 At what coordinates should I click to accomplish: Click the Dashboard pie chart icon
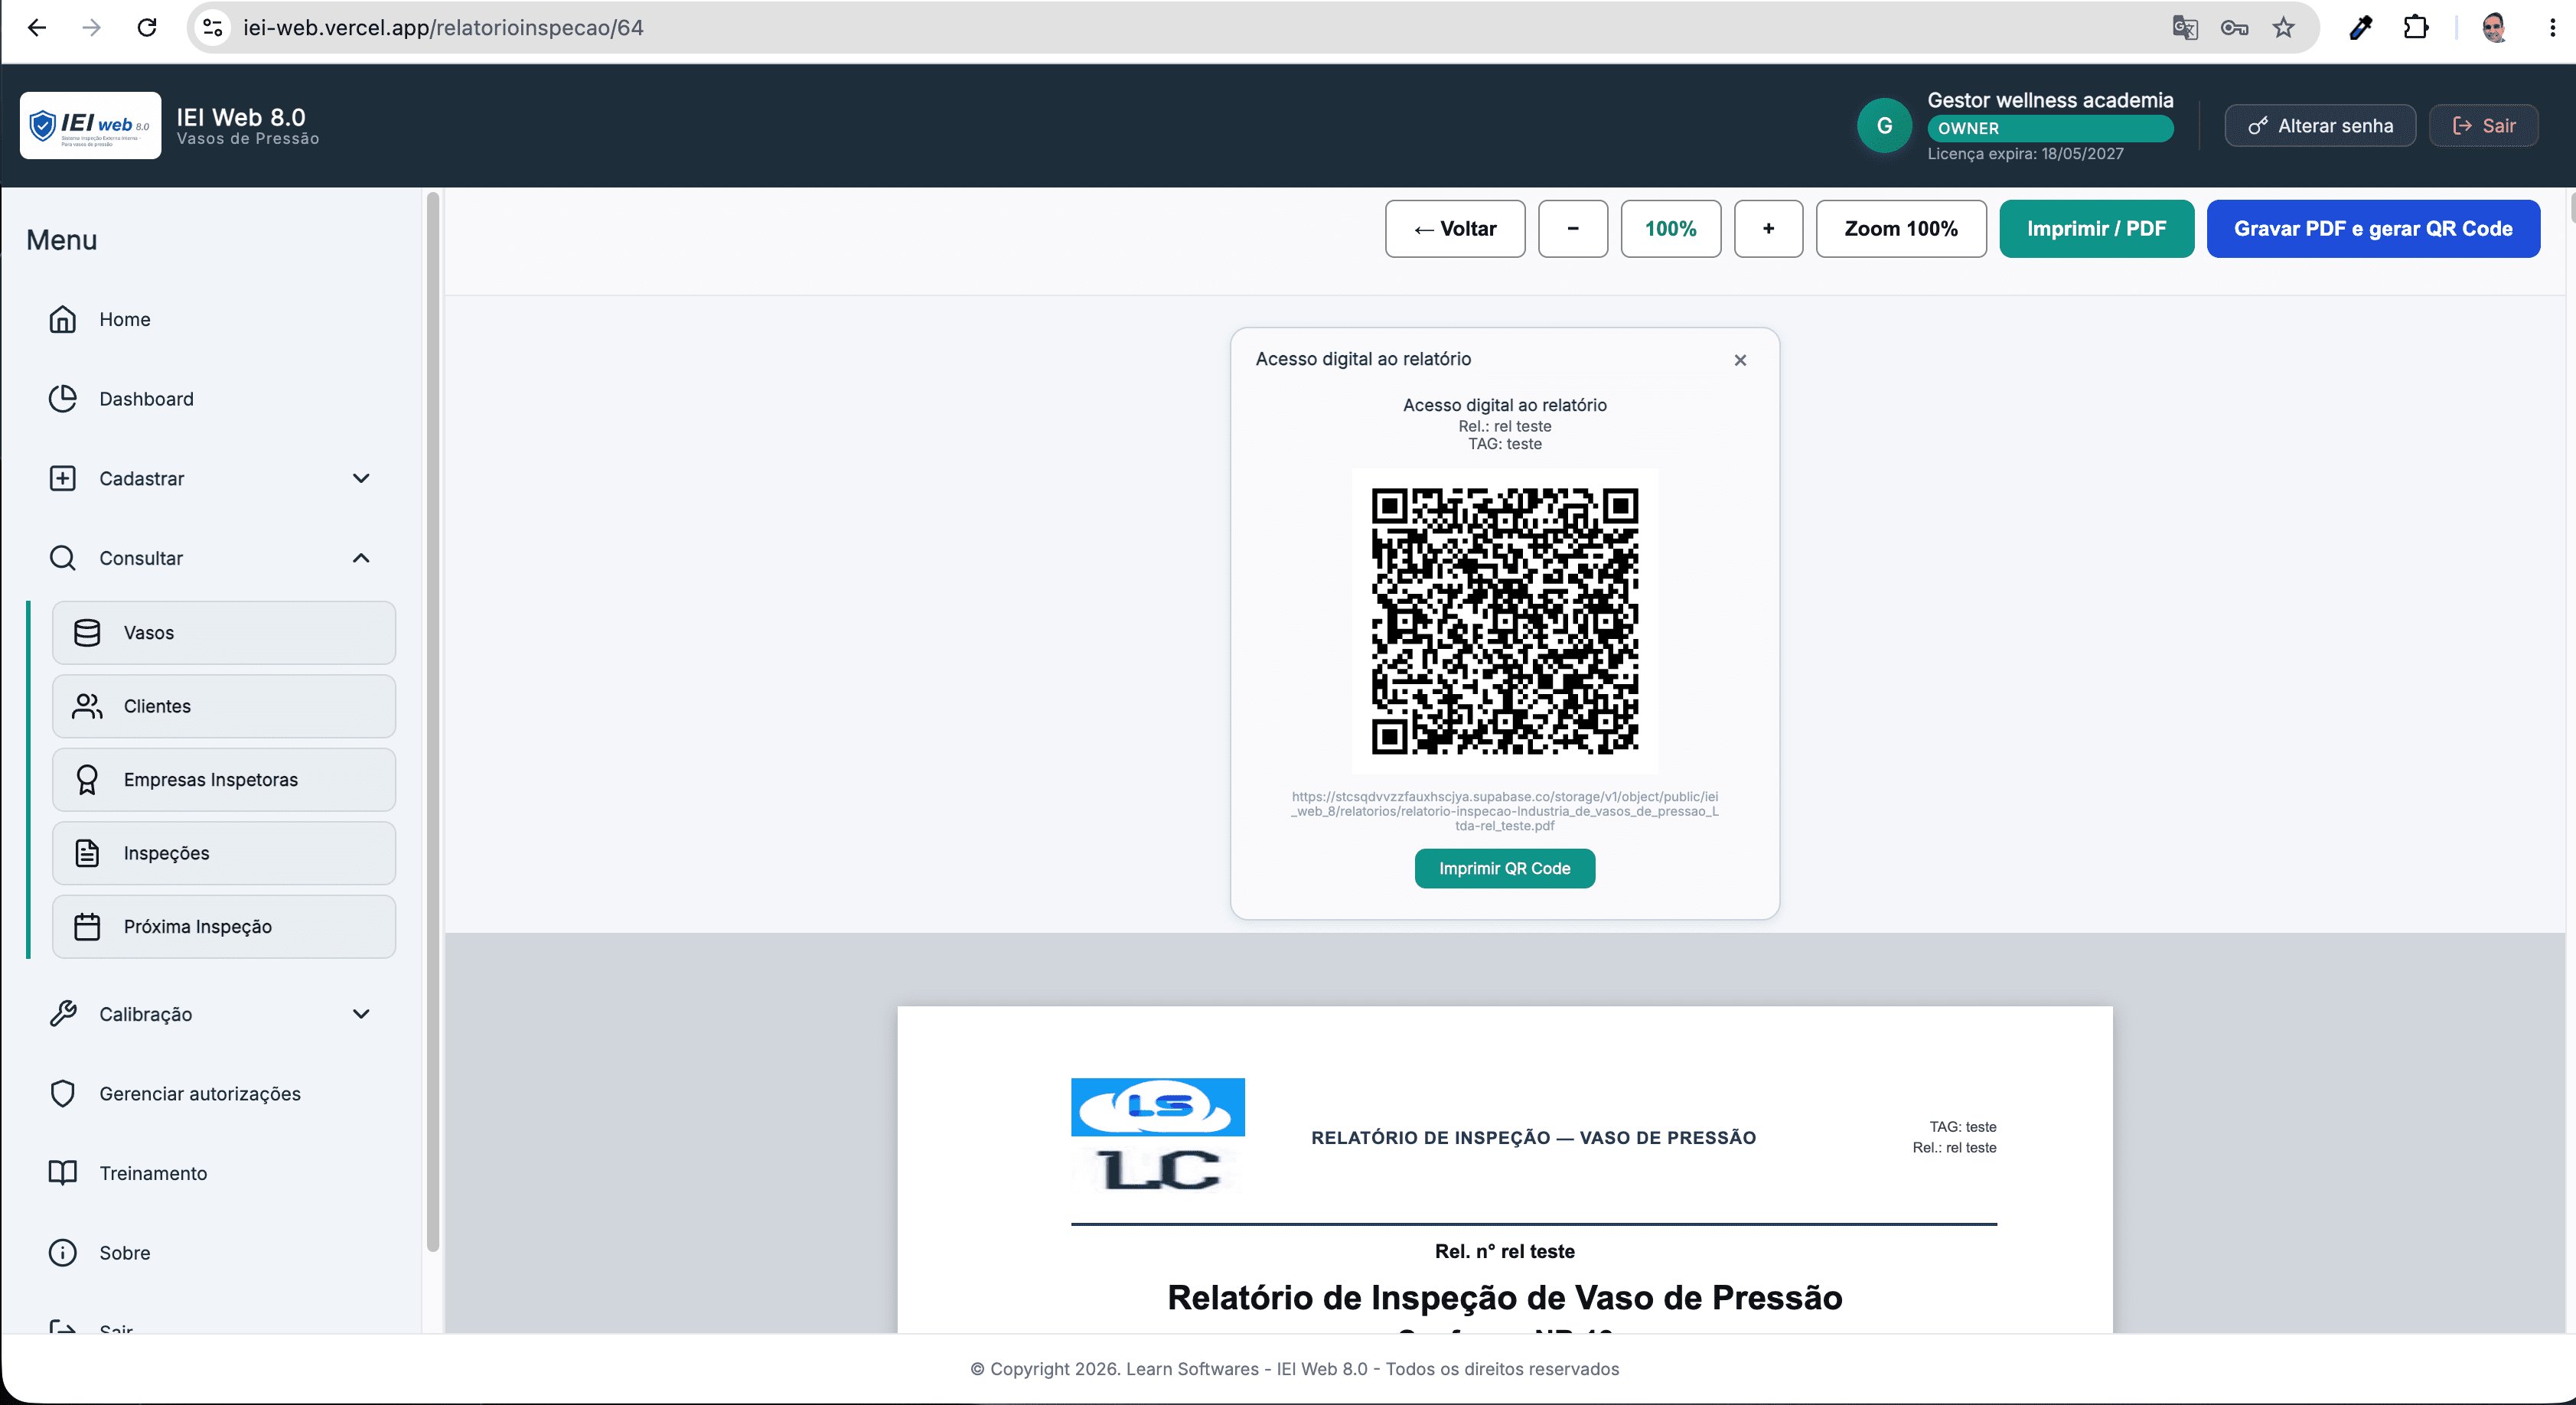point(63,398)
